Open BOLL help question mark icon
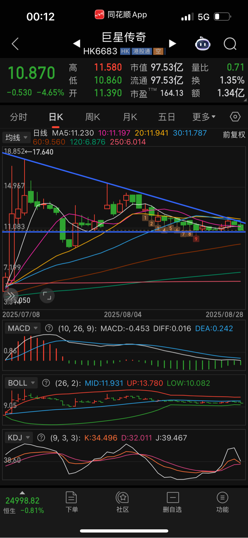 (x=46, y=383)
